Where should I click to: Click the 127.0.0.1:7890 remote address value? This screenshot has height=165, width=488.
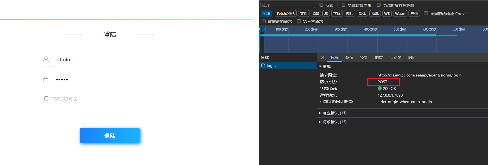pyautogui.click(x=390, y=95)
